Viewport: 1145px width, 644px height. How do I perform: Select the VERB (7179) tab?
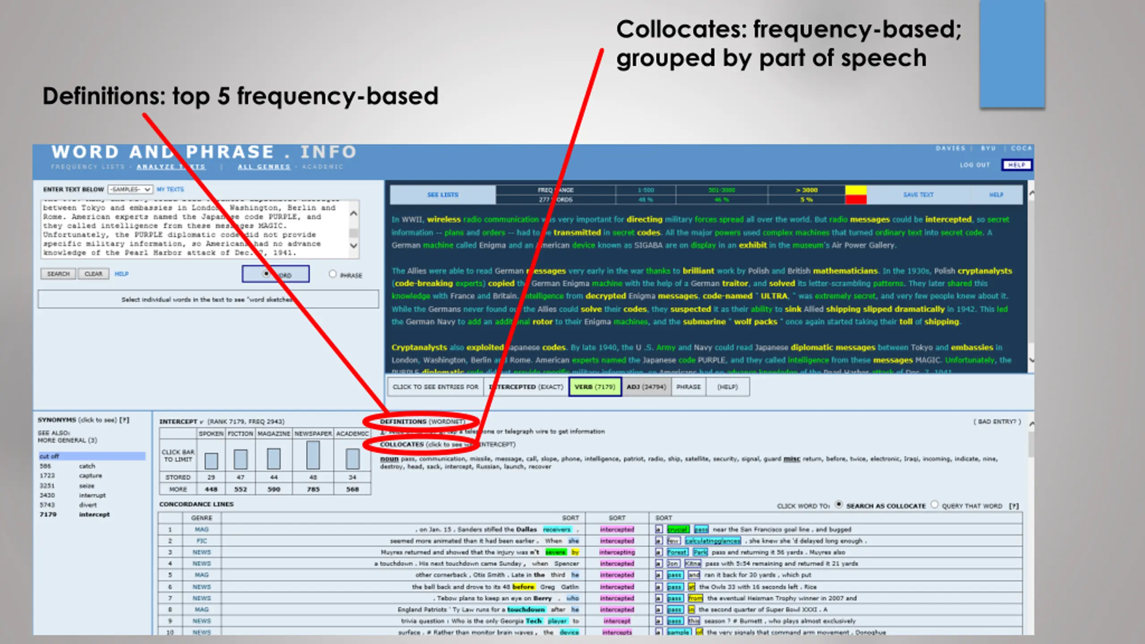coord(595,387)
